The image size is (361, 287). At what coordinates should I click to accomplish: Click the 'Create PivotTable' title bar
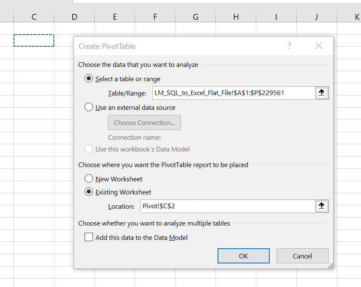coord(177,46)
